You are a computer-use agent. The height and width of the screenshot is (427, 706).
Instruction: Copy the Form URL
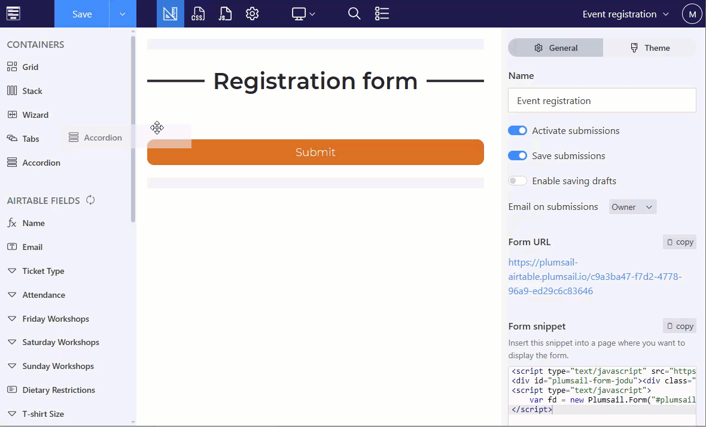[680, 242]
